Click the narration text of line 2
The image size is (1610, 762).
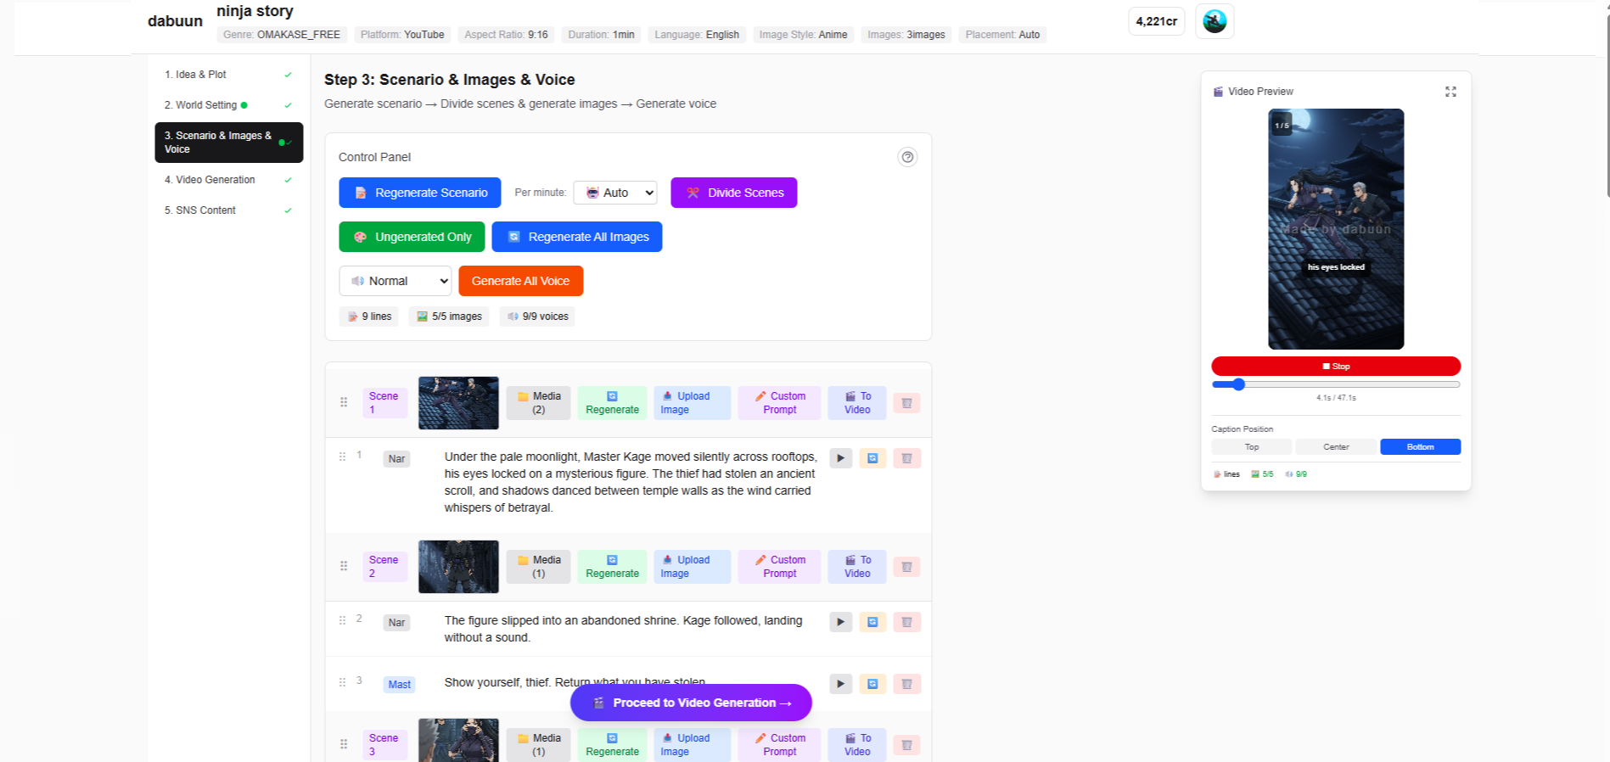pos(624,629)
